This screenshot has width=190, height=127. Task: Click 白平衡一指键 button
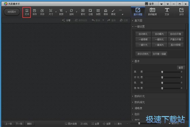coord(159,54)
